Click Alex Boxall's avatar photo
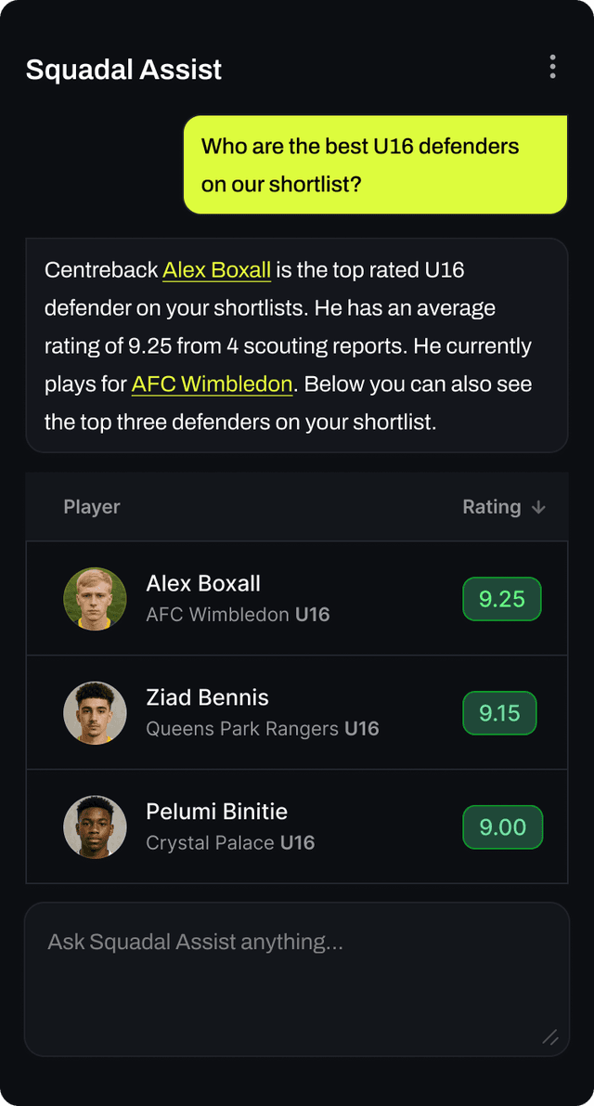 [95, 599]
